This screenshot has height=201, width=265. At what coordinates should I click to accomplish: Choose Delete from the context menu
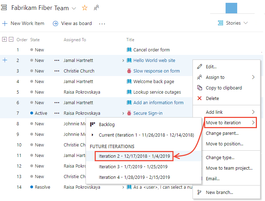pyautogui.click(x=212, y=99)
